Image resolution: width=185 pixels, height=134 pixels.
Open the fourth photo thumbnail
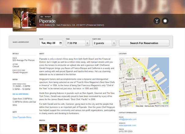click(x=73, y=128)
